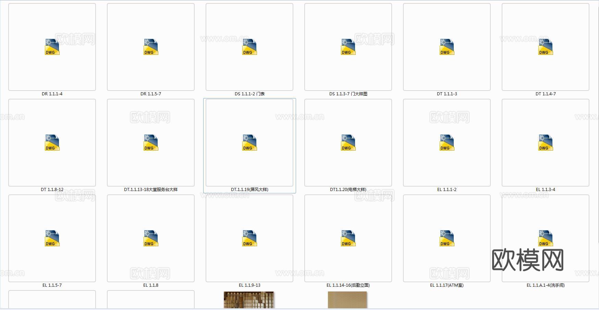
Task: Click the file name "DR 1.1.1-4"
Action: pos(52,94)
